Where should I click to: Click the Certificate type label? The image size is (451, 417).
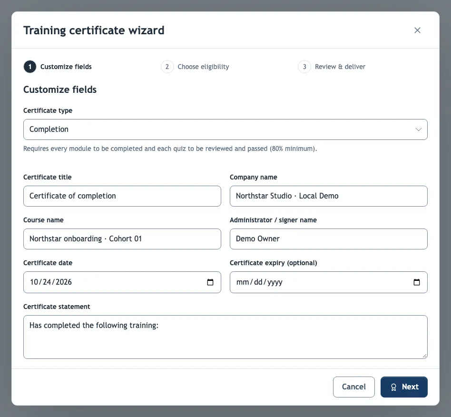pos(48,110)
